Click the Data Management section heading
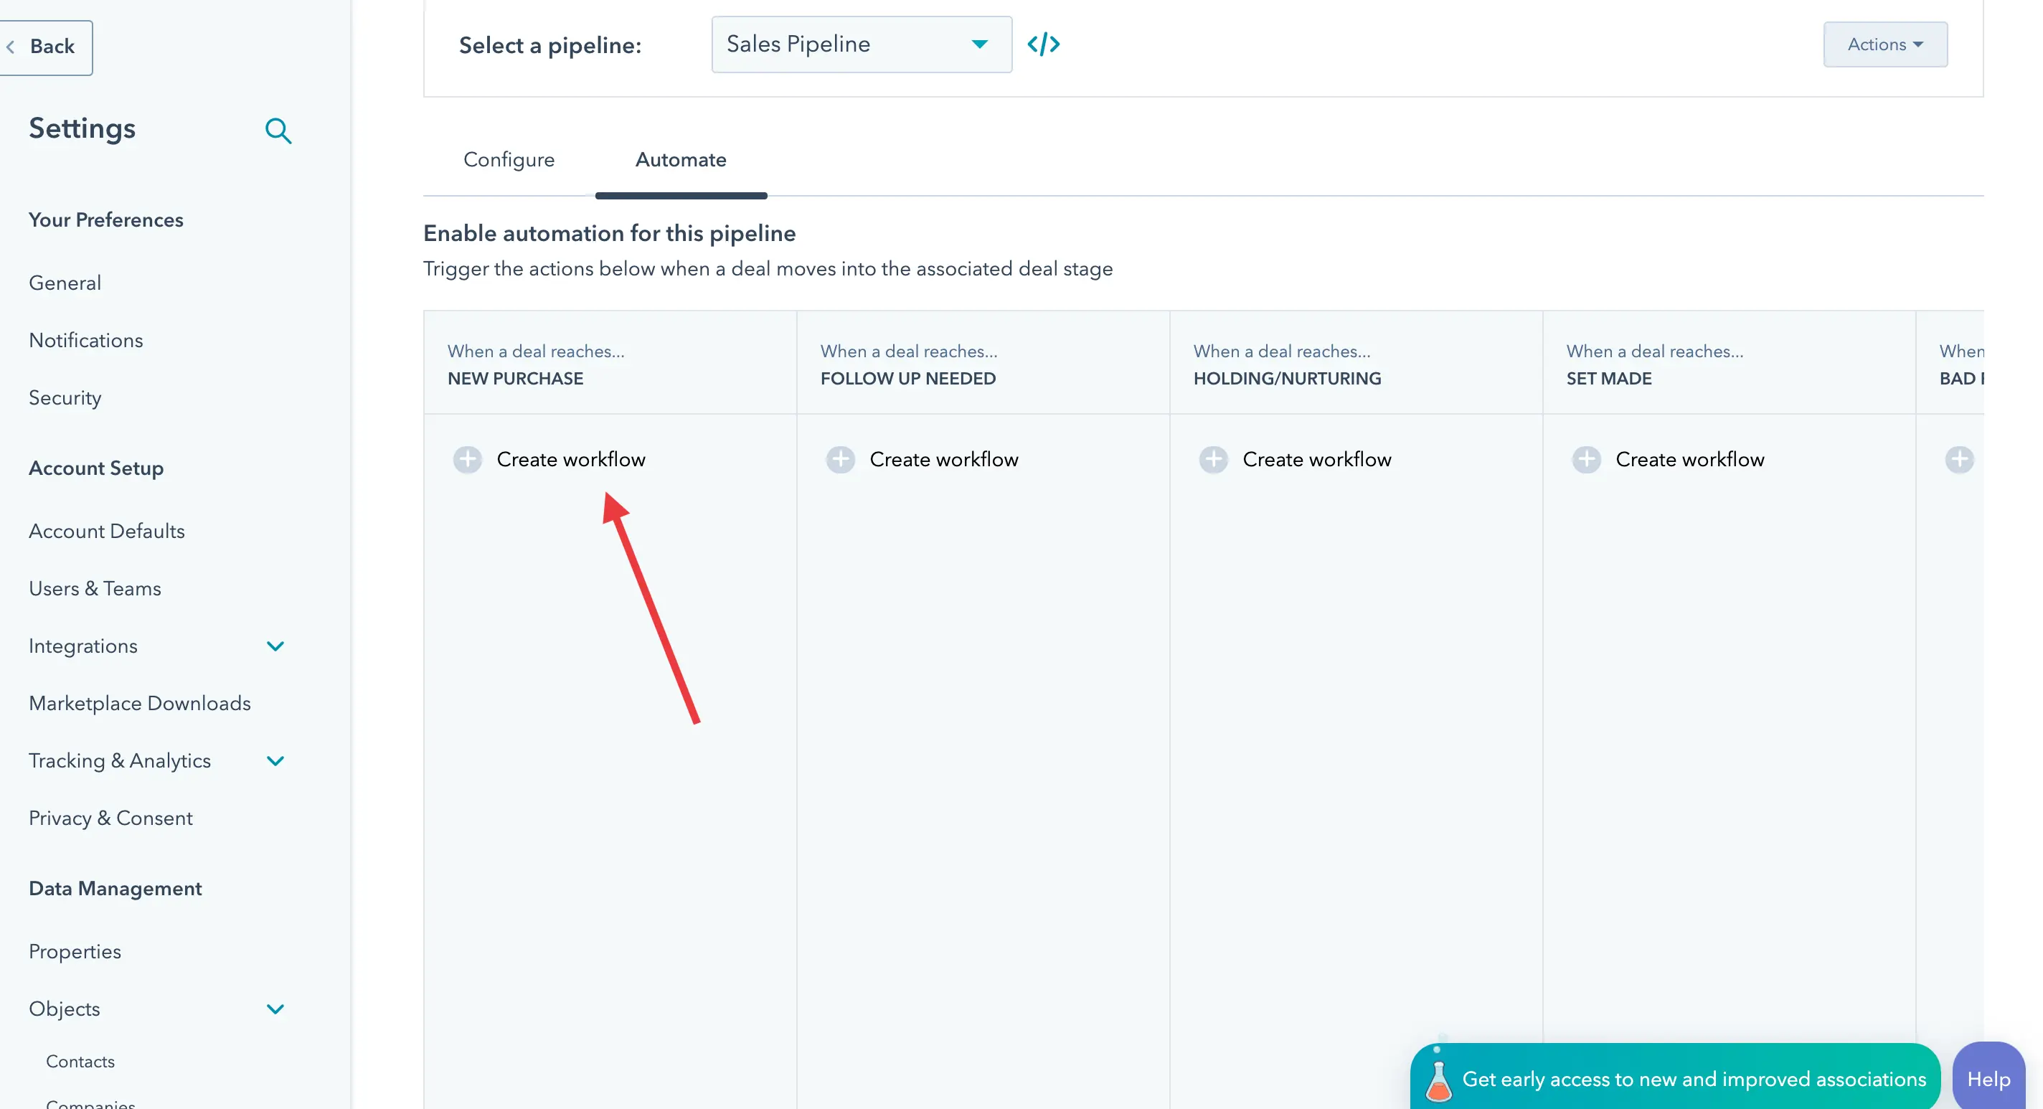Viewport: 2043px width, 1109px height. tap(115, 889)
